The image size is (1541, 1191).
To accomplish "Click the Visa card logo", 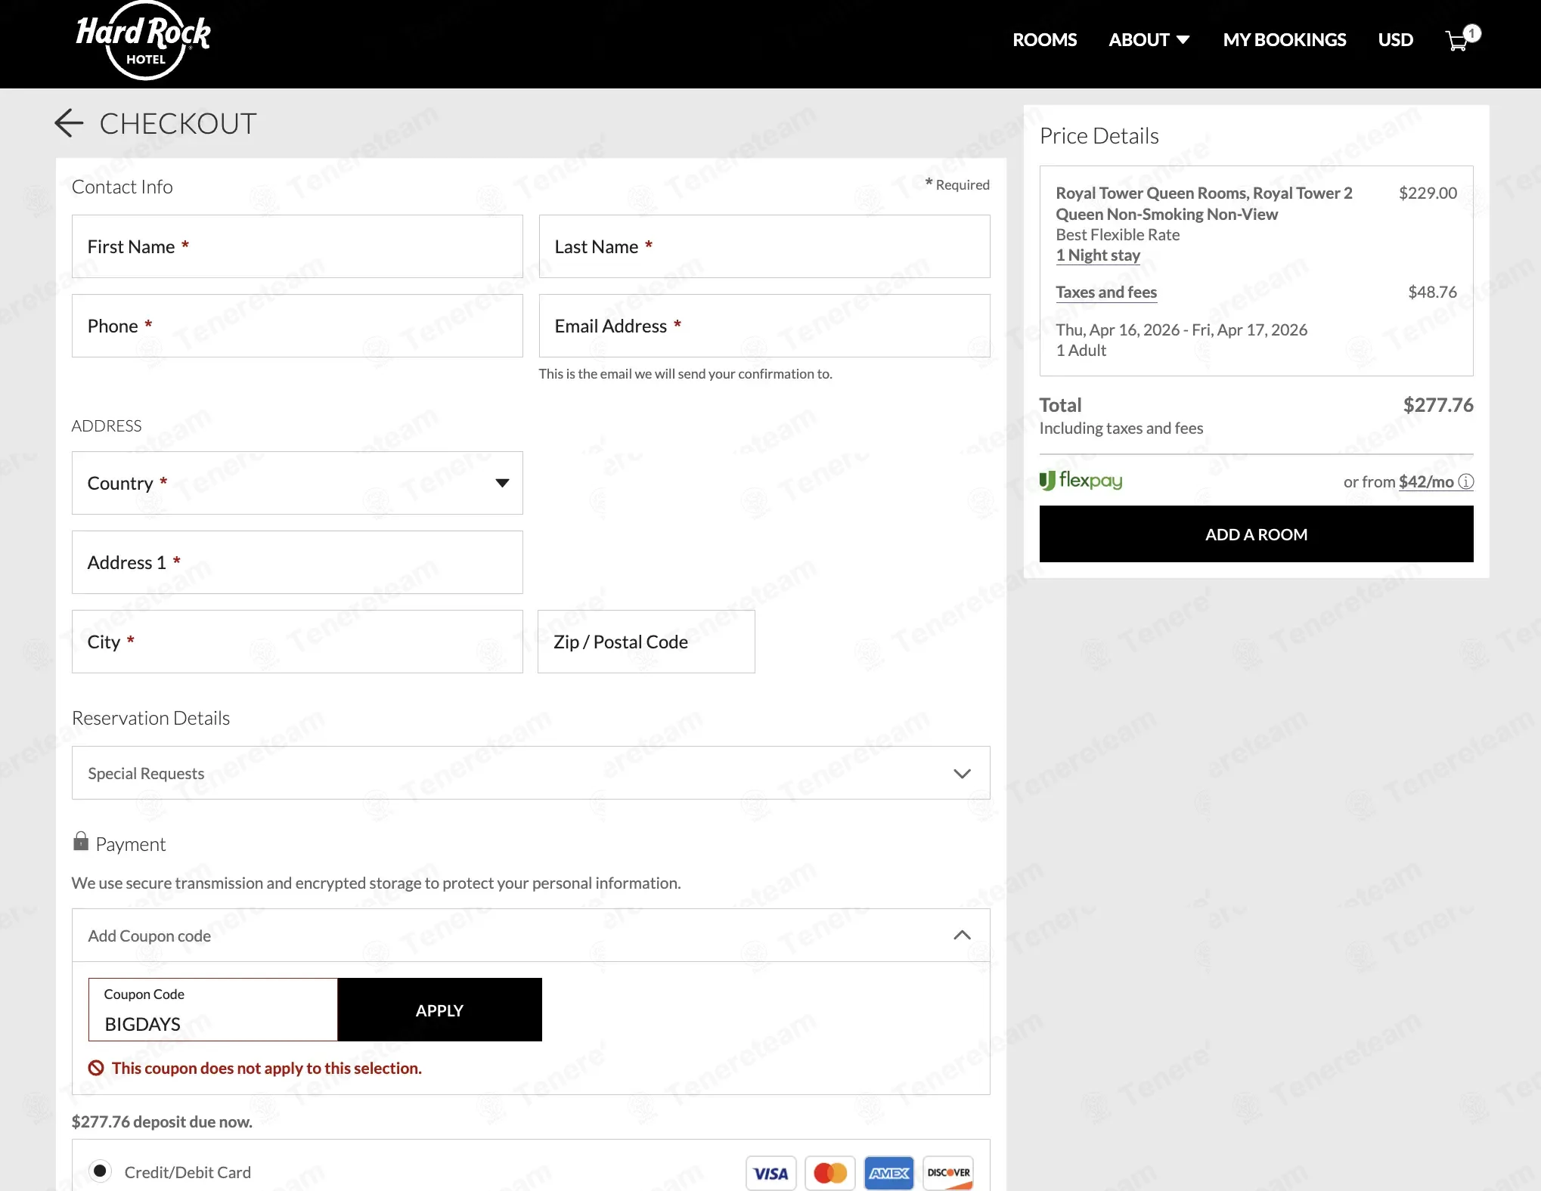I will [x=770, y=1173].
